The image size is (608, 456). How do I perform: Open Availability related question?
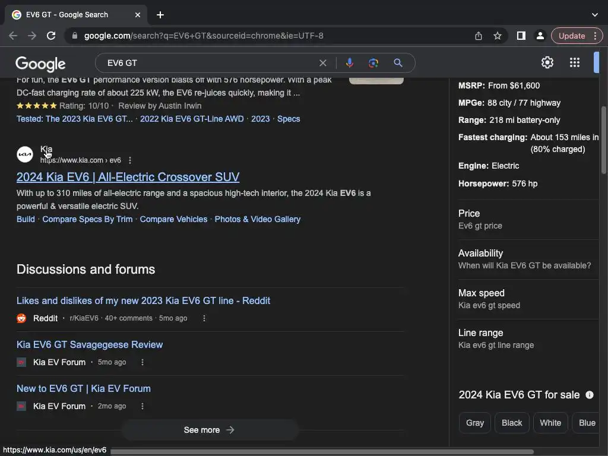(528, 259)
